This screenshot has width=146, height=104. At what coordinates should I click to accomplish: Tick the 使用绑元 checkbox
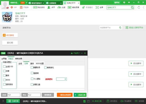click(45, 68)
